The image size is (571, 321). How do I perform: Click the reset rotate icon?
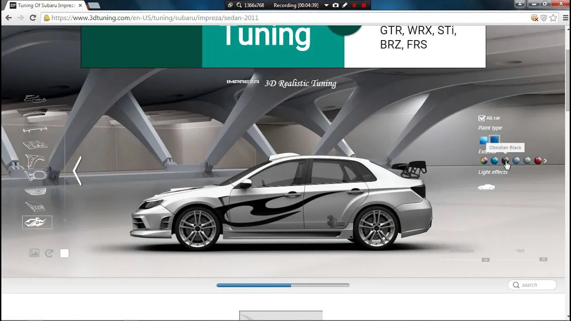tap(49, 253)
